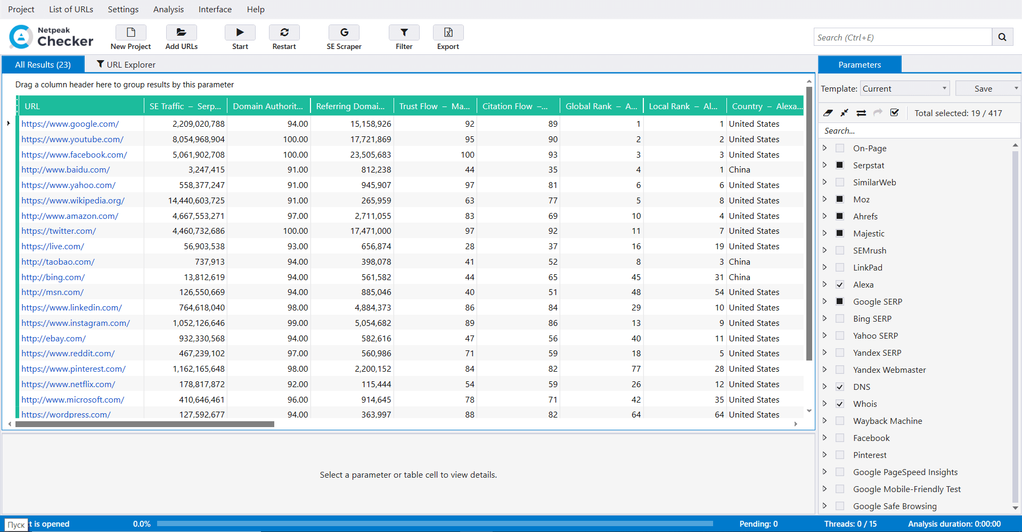
Task: Open the Settings menu
Action: (123, 9)
